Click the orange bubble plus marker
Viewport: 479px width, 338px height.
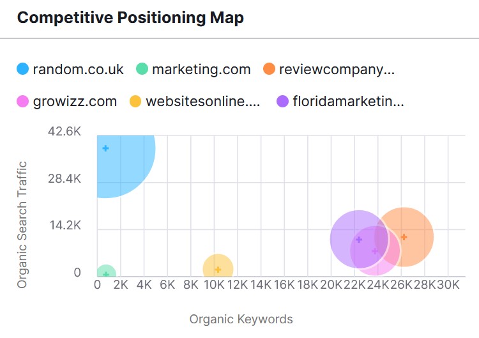(404, 237)
